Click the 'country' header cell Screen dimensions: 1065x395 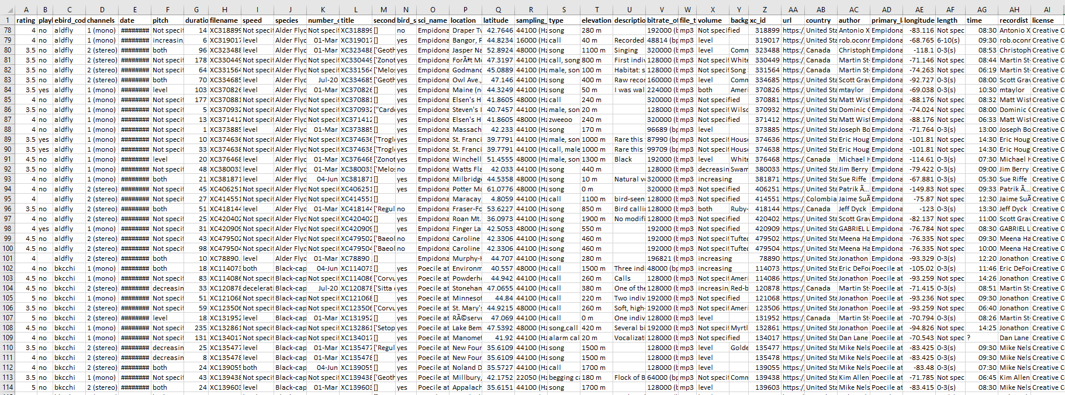(x=821, y=20)
